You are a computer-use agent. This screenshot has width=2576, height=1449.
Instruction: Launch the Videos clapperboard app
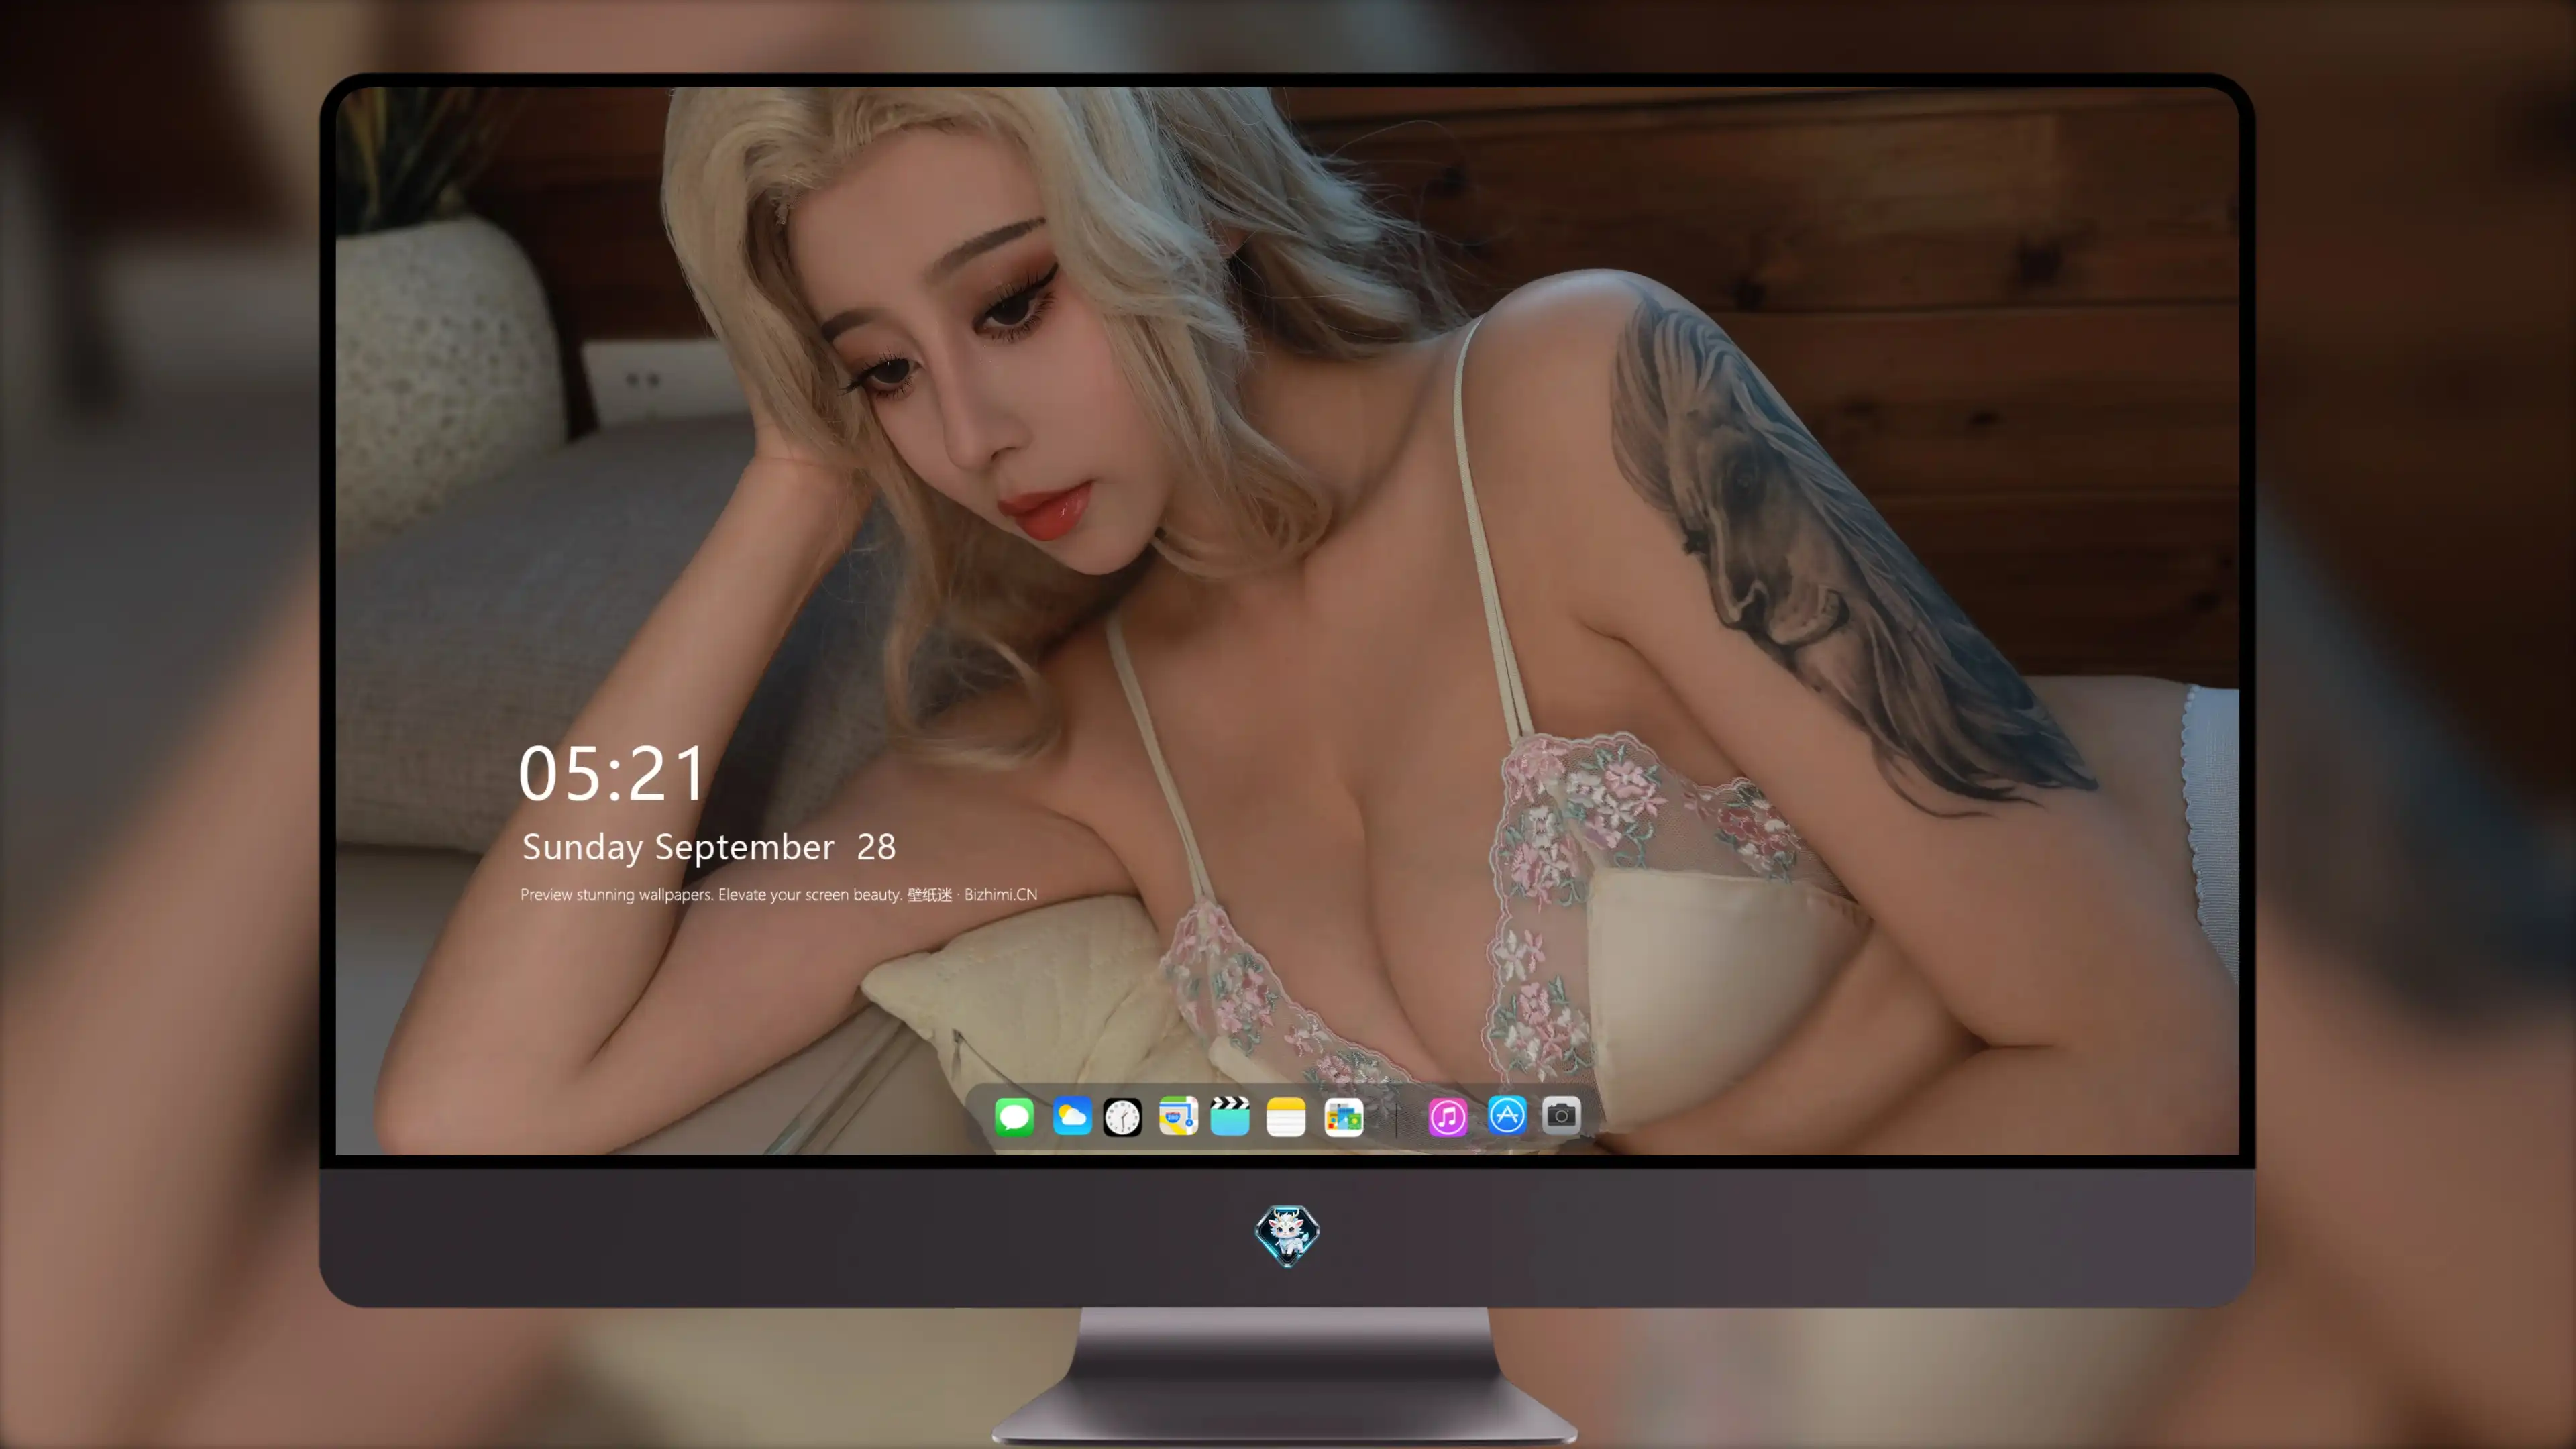1230,1116
